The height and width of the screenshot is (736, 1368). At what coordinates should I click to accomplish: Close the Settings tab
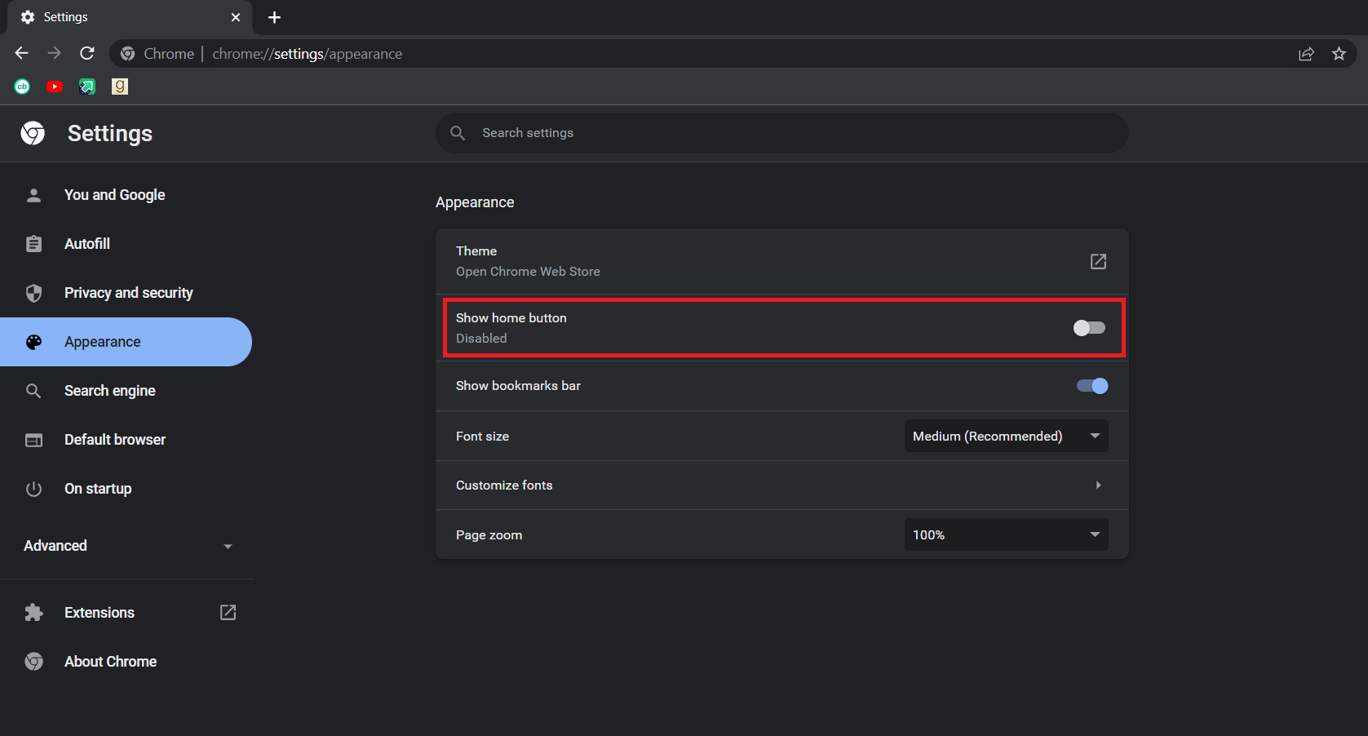click(236, 17)
